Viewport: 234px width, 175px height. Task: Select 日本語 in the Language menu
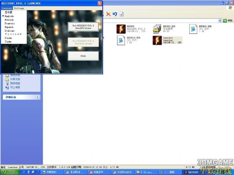point(8,12)
